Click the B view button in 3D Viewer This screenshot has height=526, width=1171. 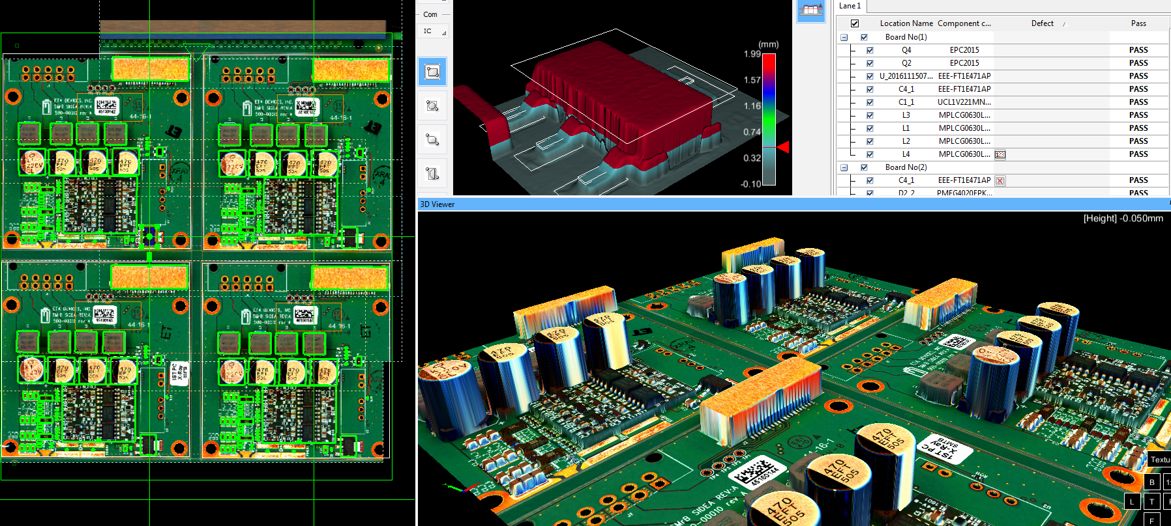[x=1152, y=482]
